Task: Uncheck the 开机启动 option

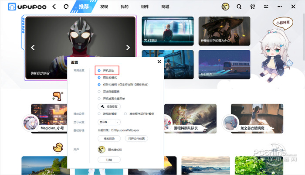Action: [x=99, y=71]
